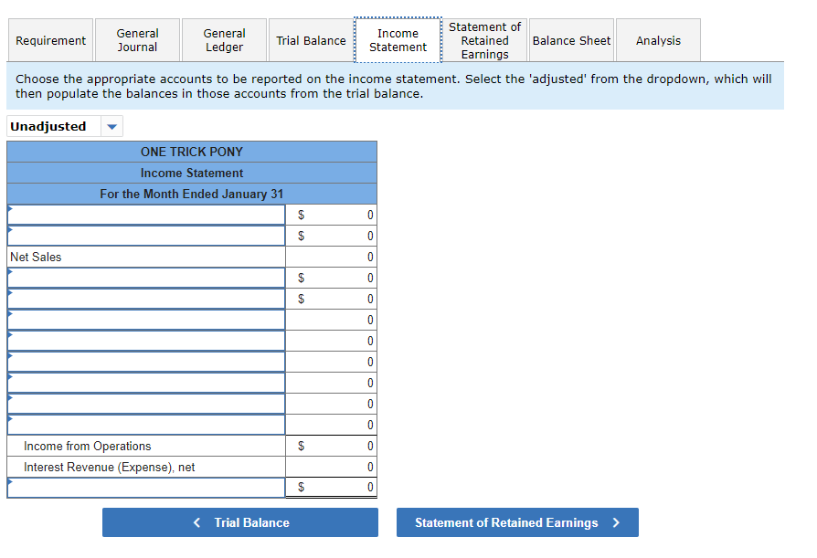Click For the Month Ended January 31

[x=192, y=194]
